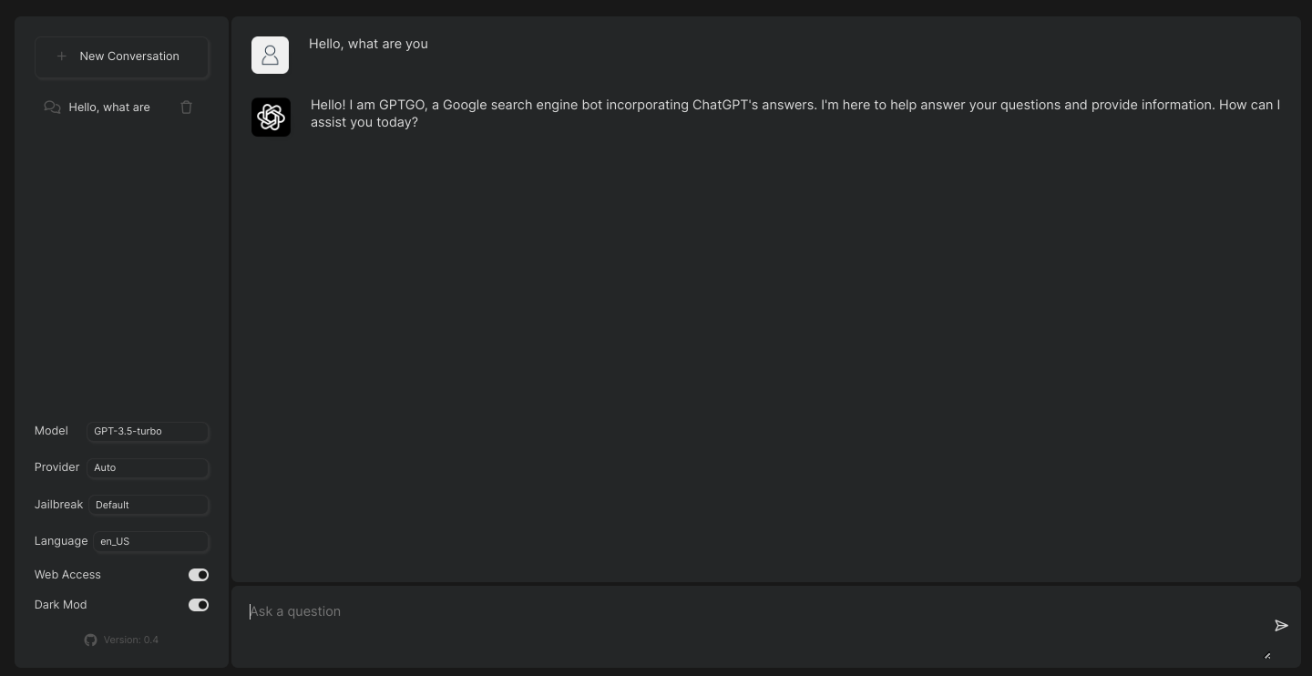
Task: Click the user message "Hello, what are you"
Action: pyautogui.click(x=368, y=44)
